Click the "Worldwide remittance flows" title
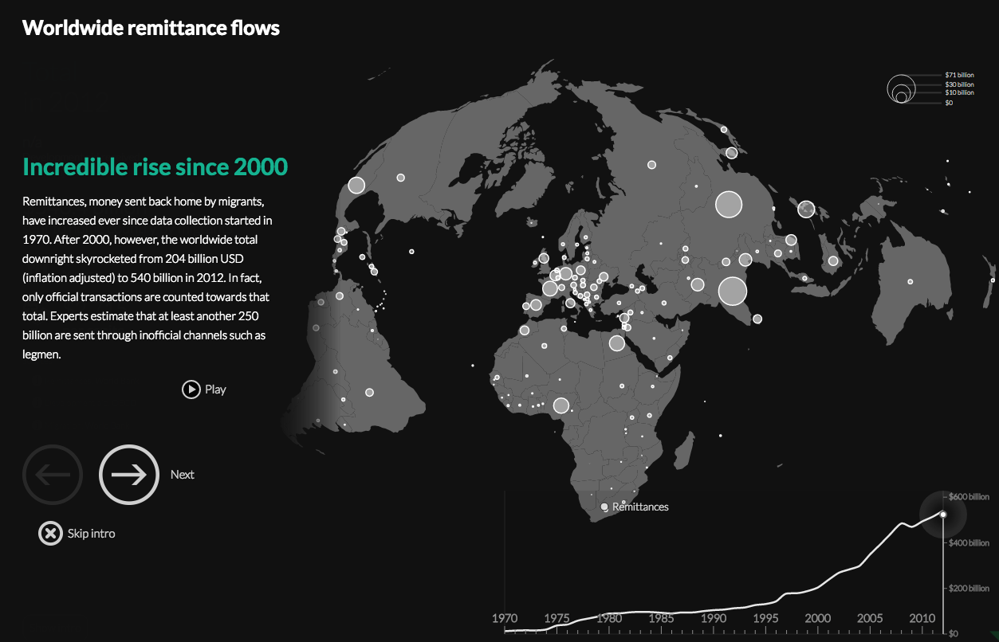The image size is (999, 642). [x=151, y=28]
